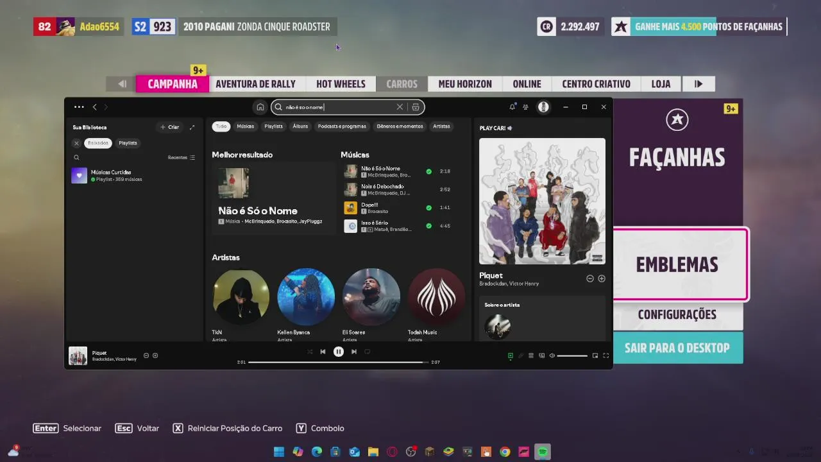821x462 pixels.
Task: Open the Não é Só o Nome top result
Action: (274, 198)
